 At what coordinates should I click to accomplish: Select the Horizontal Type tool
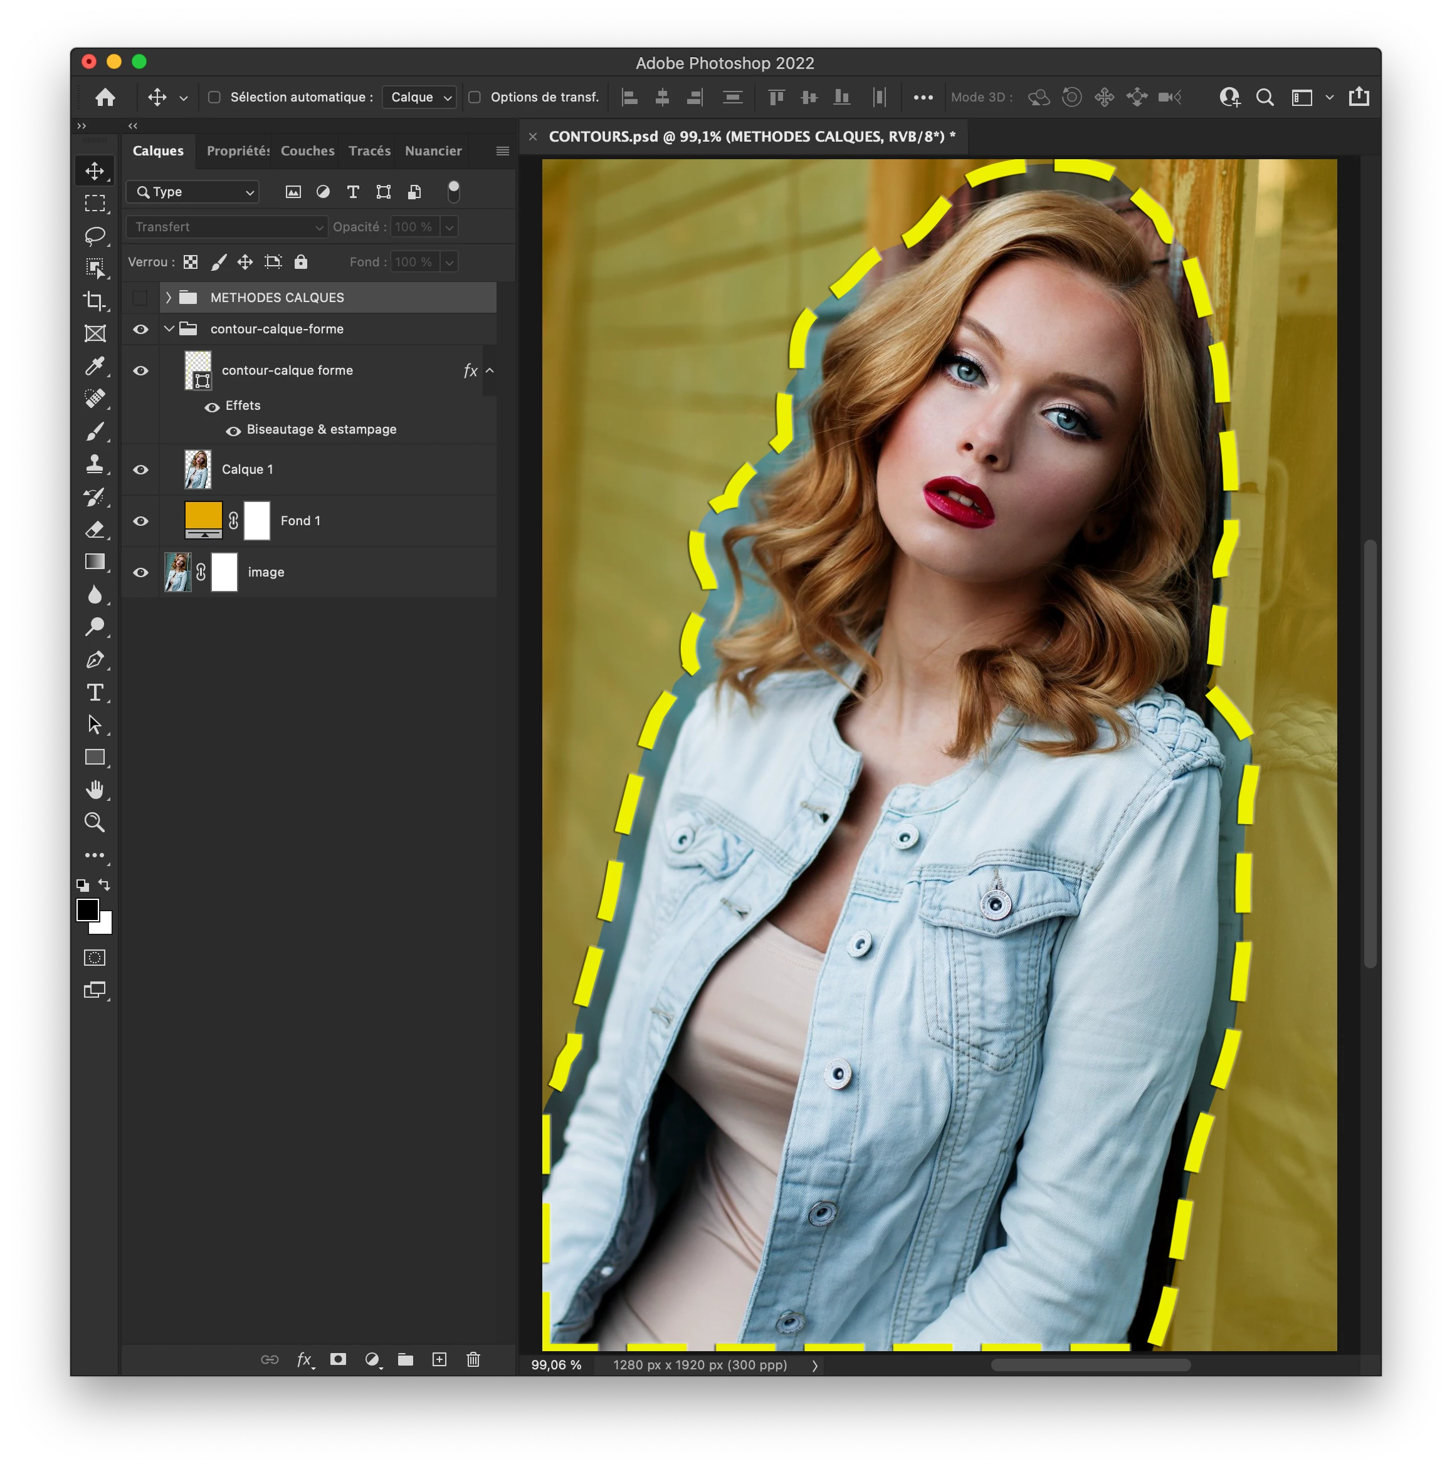pyautogui.click(x=94, y=693)
